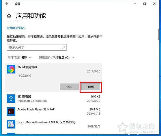The width and height of the screenshot is (161, 136).
Task: Select the 3D 查看器 app row
Action: 54,99
